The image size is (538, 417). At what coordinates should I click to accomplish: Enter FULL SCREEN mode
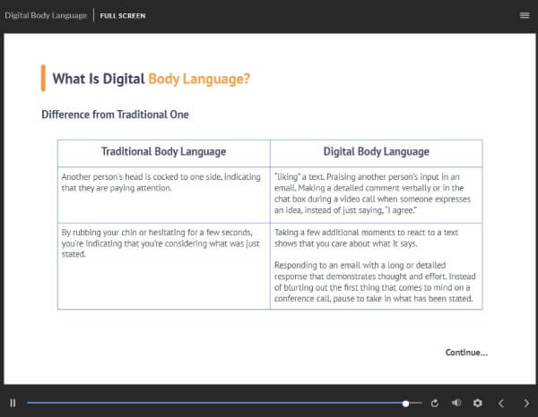tap(122, 16)
